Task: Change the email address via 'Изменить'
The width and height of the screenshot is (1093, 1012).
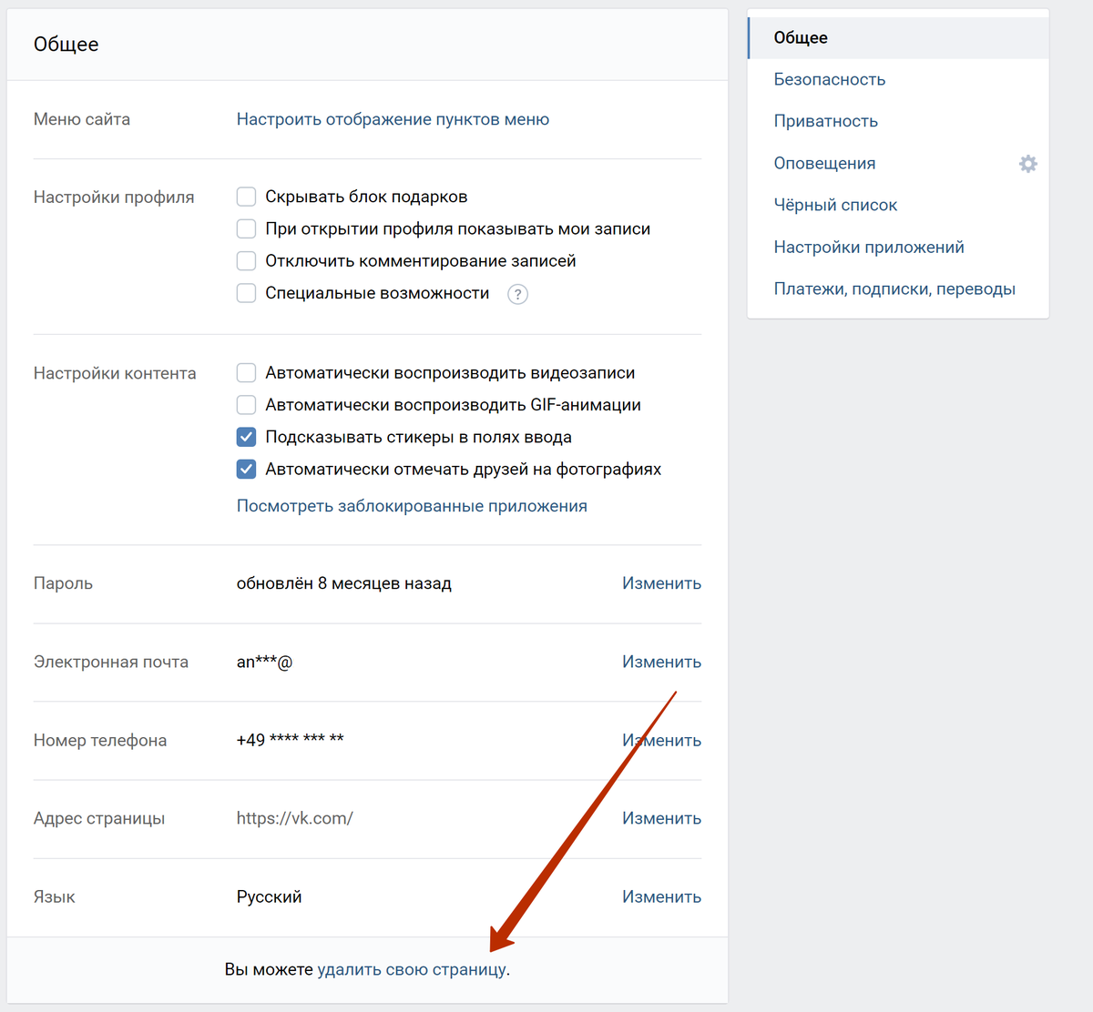Action: tap(661, 662)
